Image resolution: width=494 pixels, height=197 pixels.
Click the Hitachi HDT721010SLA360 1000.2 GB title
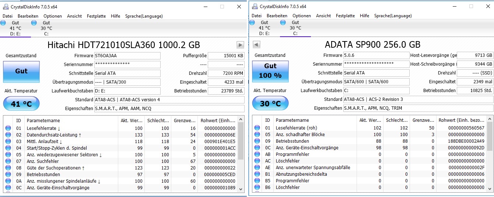point(124,45)
